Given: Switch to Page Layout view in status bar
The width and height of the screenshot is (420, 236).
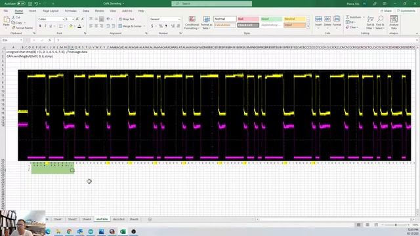Looking at the screenshot, I should (x=367, y=225).
